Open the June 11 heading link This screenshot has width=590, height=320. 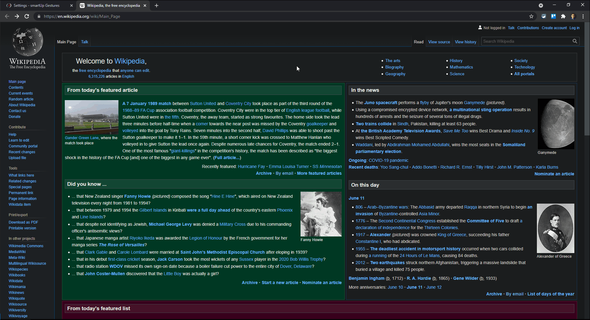(356, 198)
